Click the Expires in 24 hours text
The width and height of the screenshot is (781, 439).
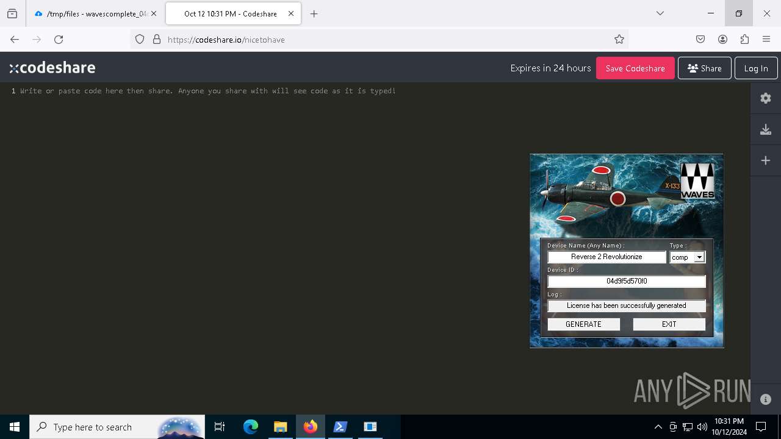coord(550,68)
